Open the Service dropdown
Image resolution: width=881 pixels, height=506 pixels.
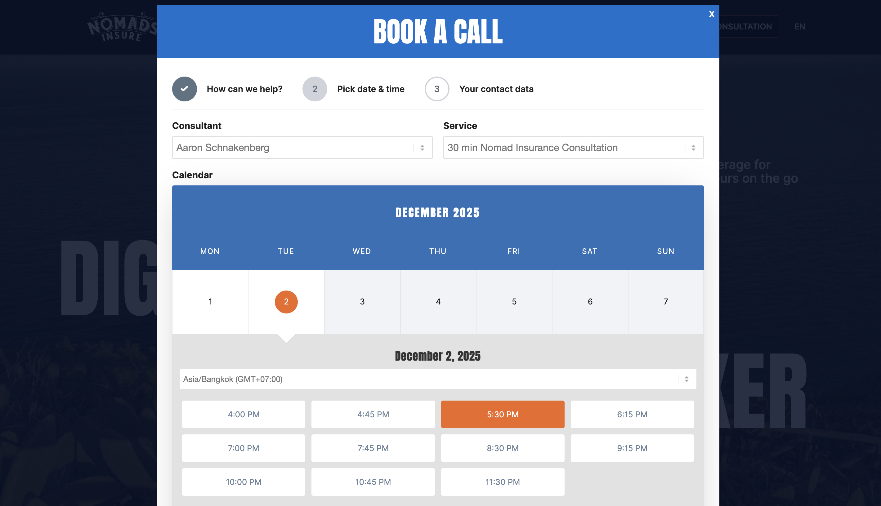point(573,148)
